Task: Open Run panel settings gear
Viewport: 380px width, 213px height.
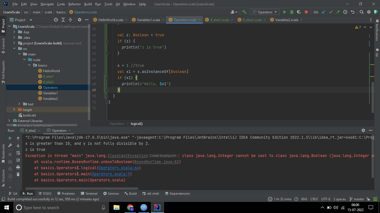Action: coord(363,130)
